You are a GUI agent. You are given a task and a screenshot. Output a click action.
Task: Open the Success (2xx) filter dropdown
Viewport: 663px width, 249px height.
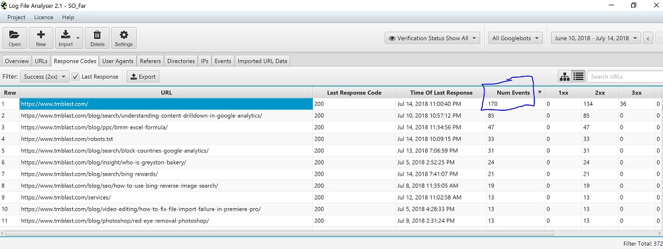(44, 77)
